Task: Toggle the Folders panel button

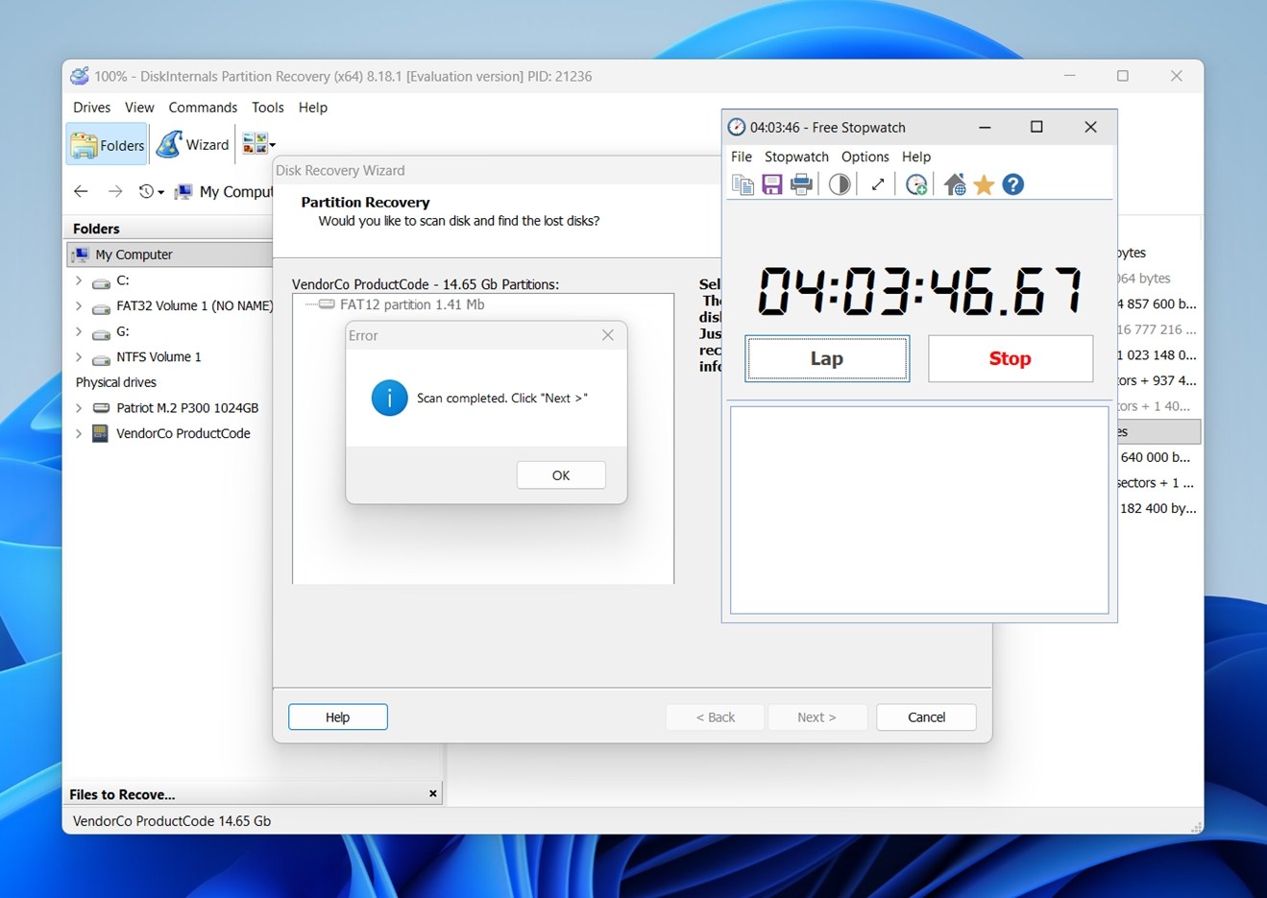Action: (x=108, y=145)
